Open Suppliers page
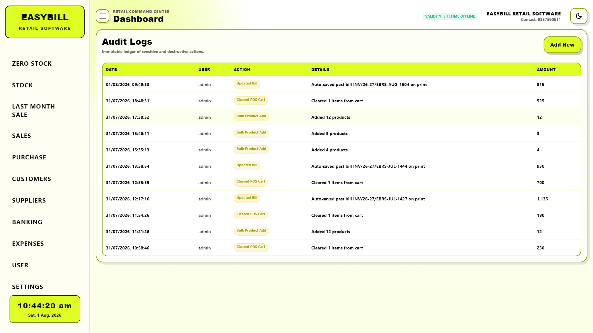The height and width of the screenshot is (333, 593). [x=29, y=200]
